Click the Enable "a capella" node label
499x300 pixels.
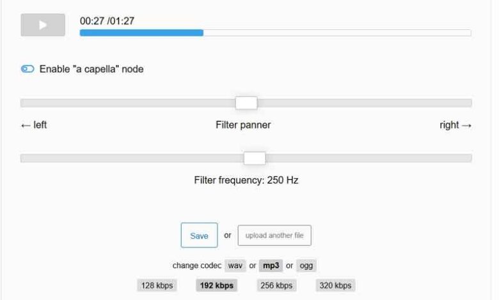[91, 69]
